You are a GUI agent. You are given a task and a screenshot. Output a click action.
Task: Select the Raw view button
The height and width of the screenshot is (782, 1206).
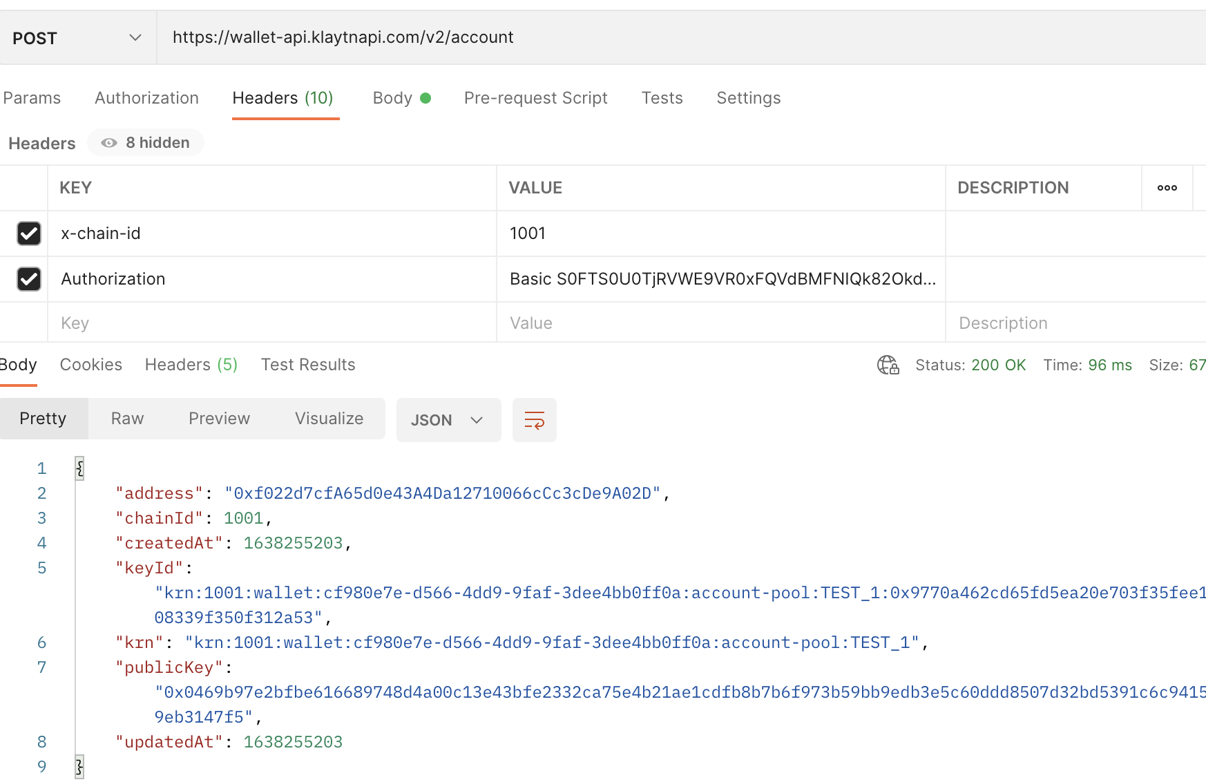(128, 419)
